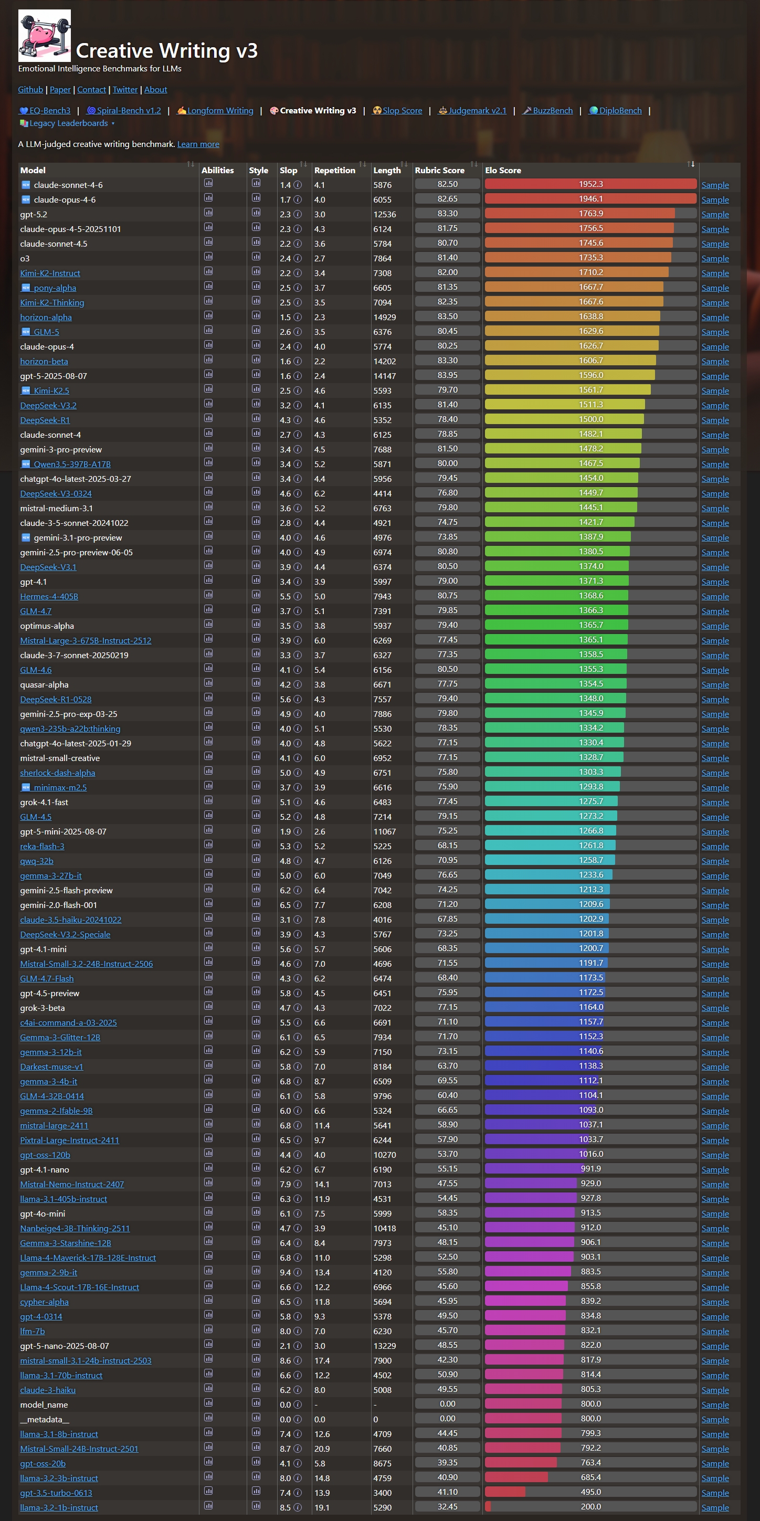The width and height of the screenshot is (760, 1521).
Task: Click the 1952.3 Elo bar for claude-sonnet-4-6
Action: pyautogui.click(x=590, y=184)
